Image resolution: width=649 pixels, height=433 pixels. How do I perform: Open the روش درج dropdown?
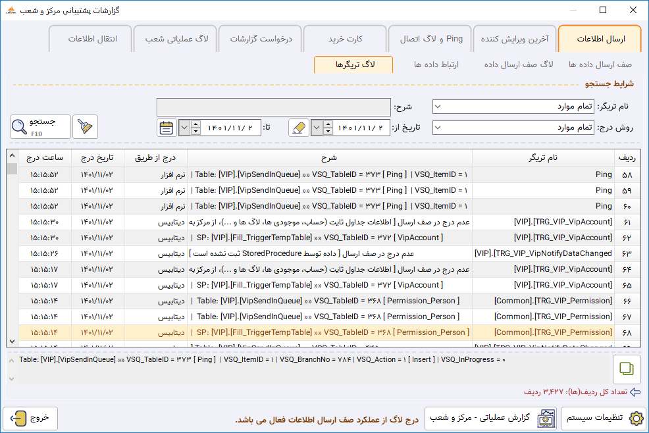[x=438, y=128]
